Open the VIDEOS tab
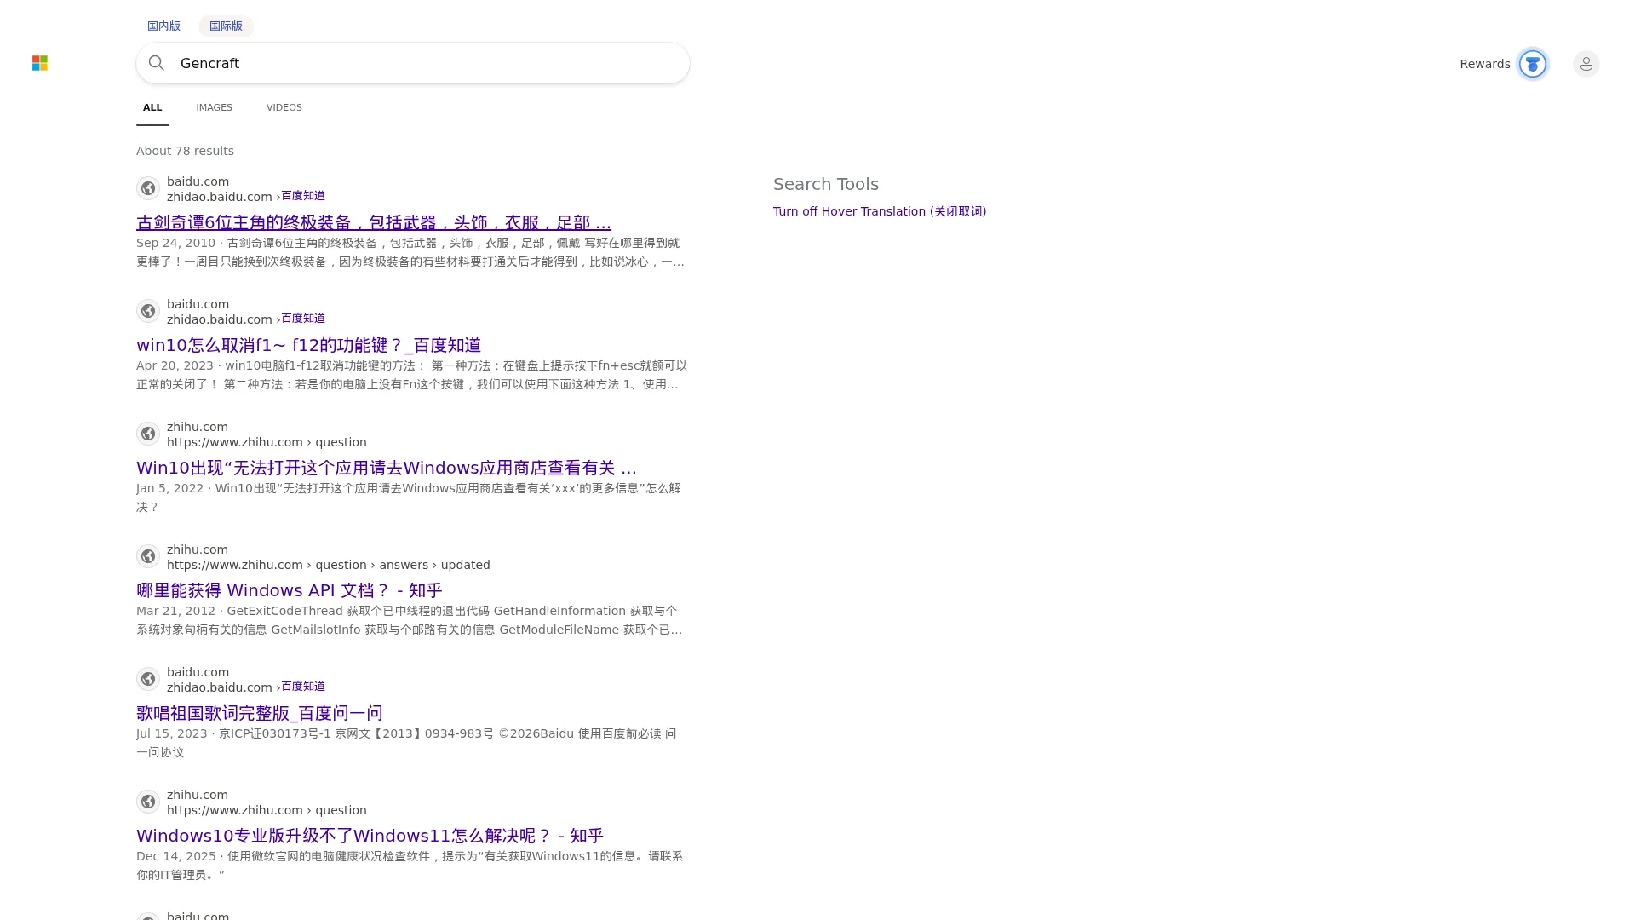 (284, 107)
